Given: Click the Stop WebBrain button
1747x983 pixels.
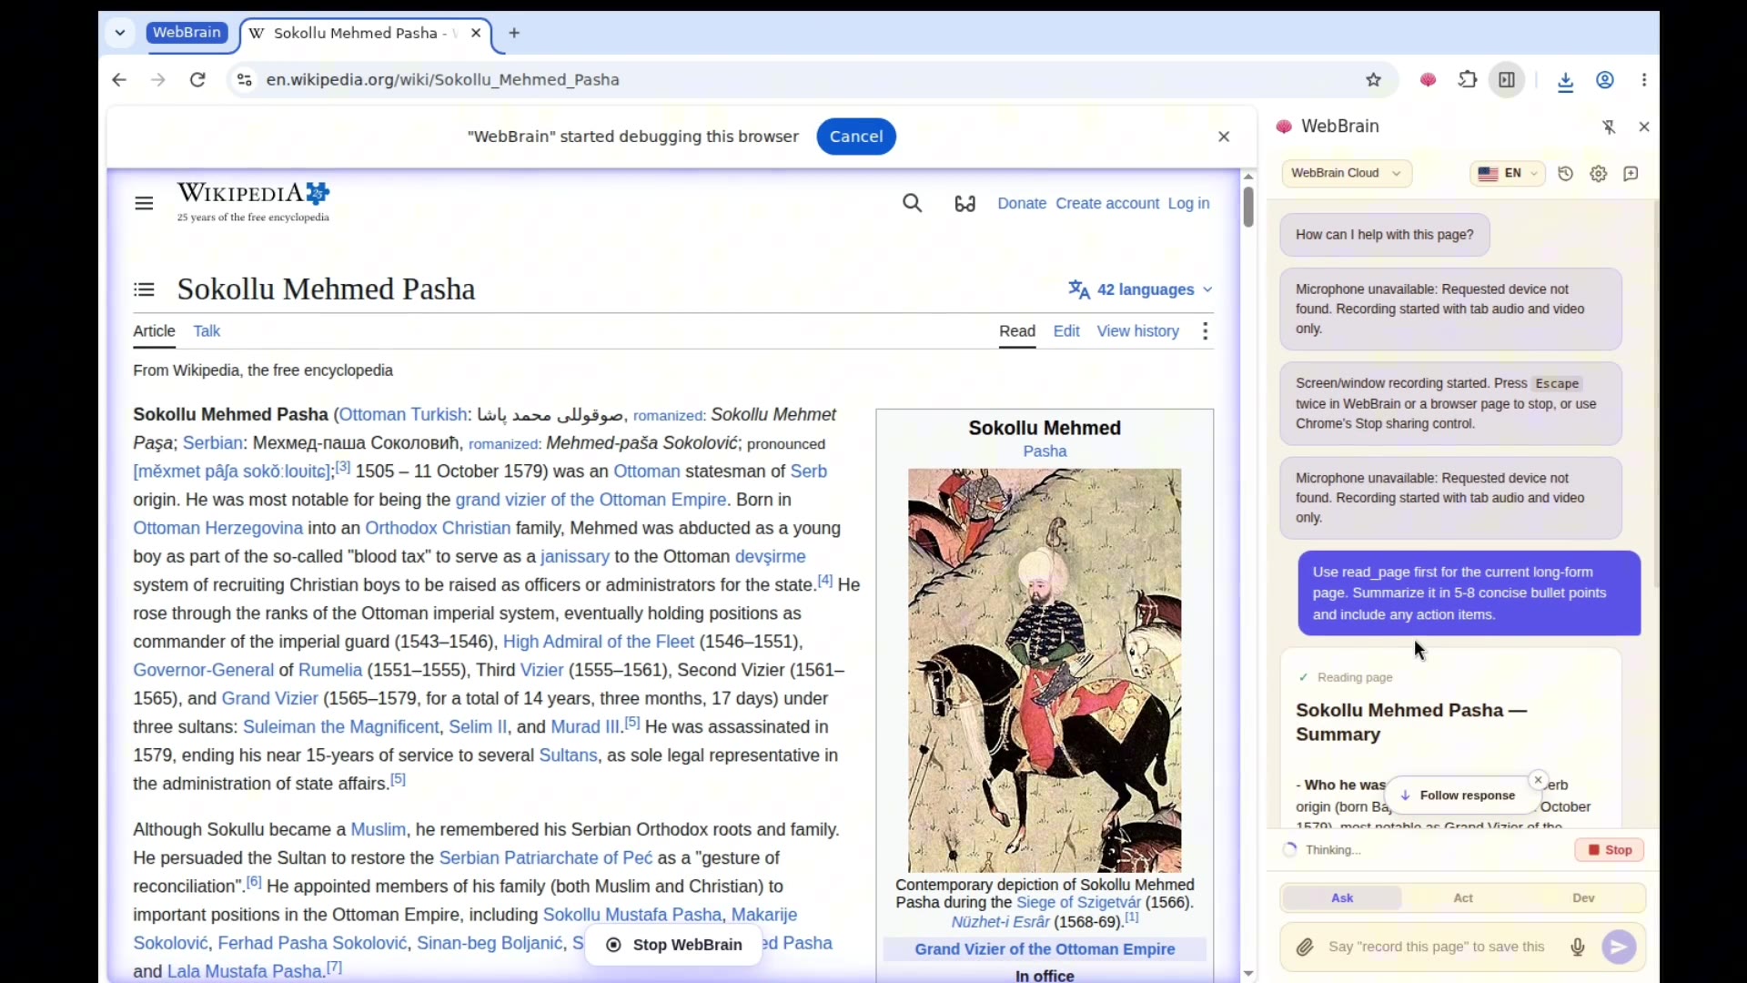Looking at the screenshot, I should pos(674,945).
